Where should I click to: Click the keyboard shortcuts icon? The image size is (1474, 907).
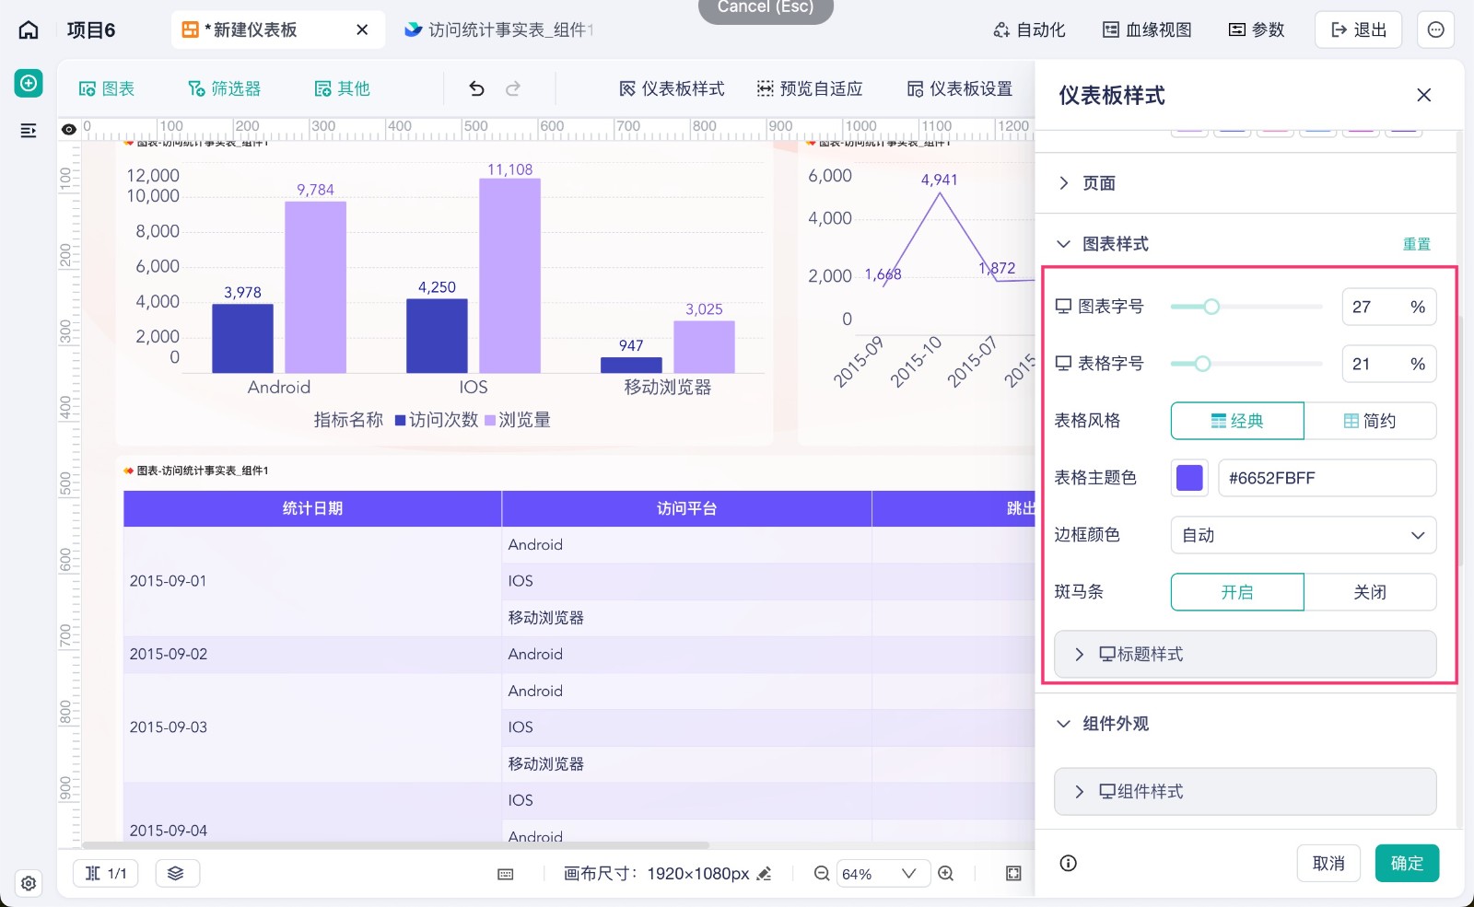point(505,874)
